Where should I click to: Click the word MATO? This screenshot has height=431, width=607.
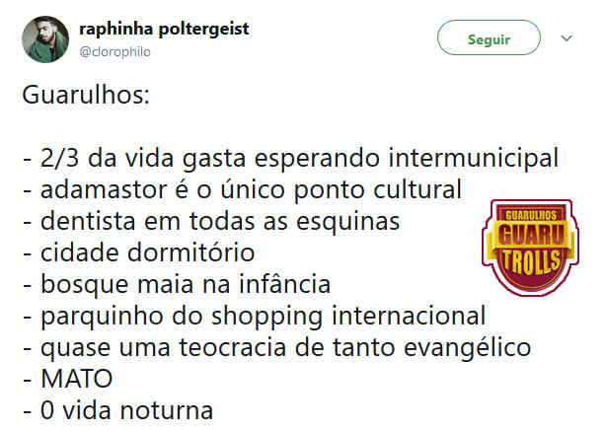pos(77,379)
